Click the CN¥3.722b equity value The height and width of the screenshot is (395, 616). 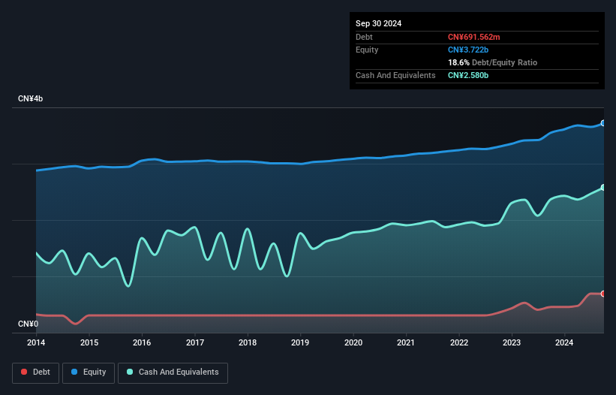468,50
